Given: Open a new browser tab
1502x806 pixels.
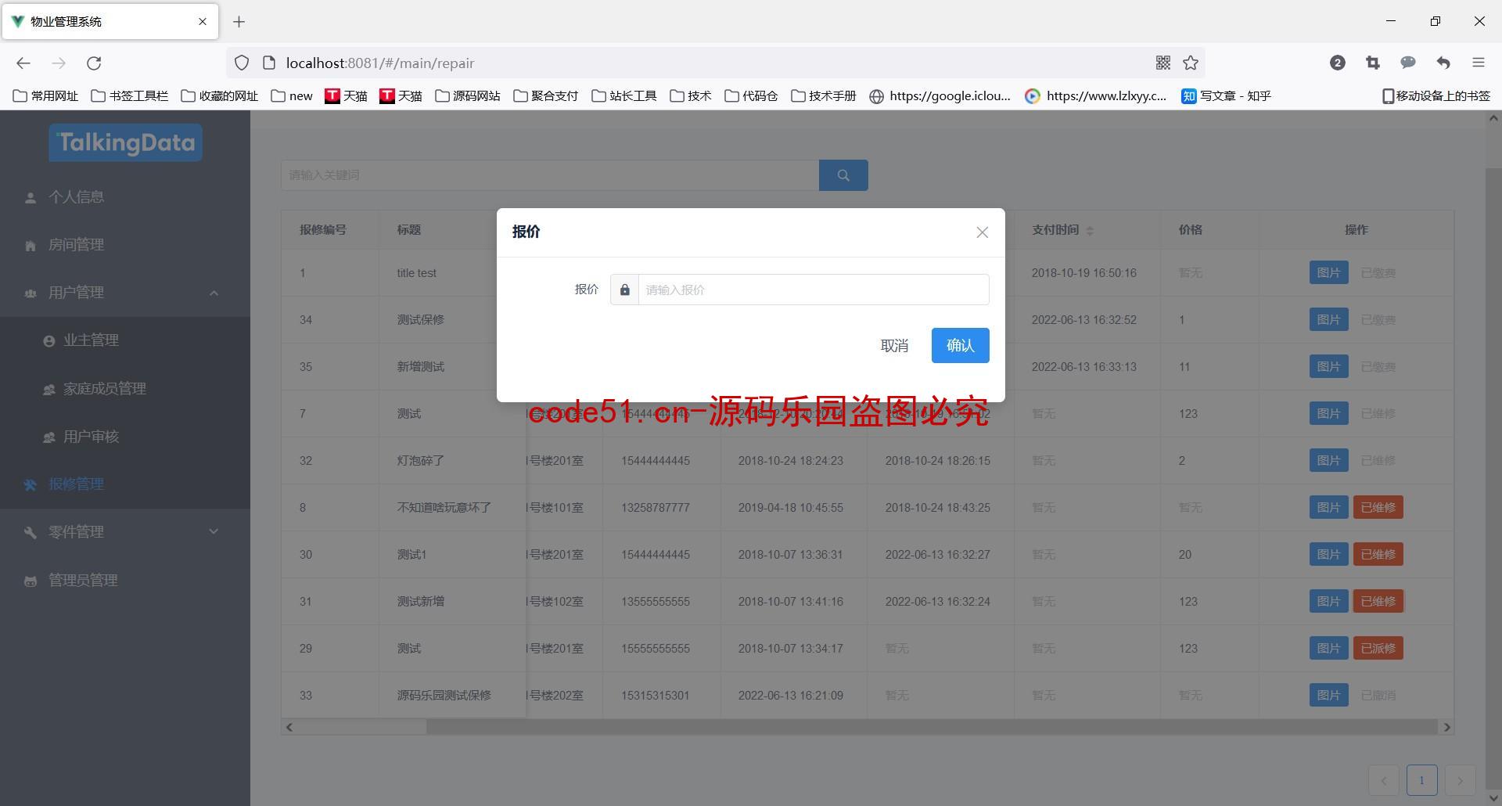Looking at the screenshot, I should 239,22.
